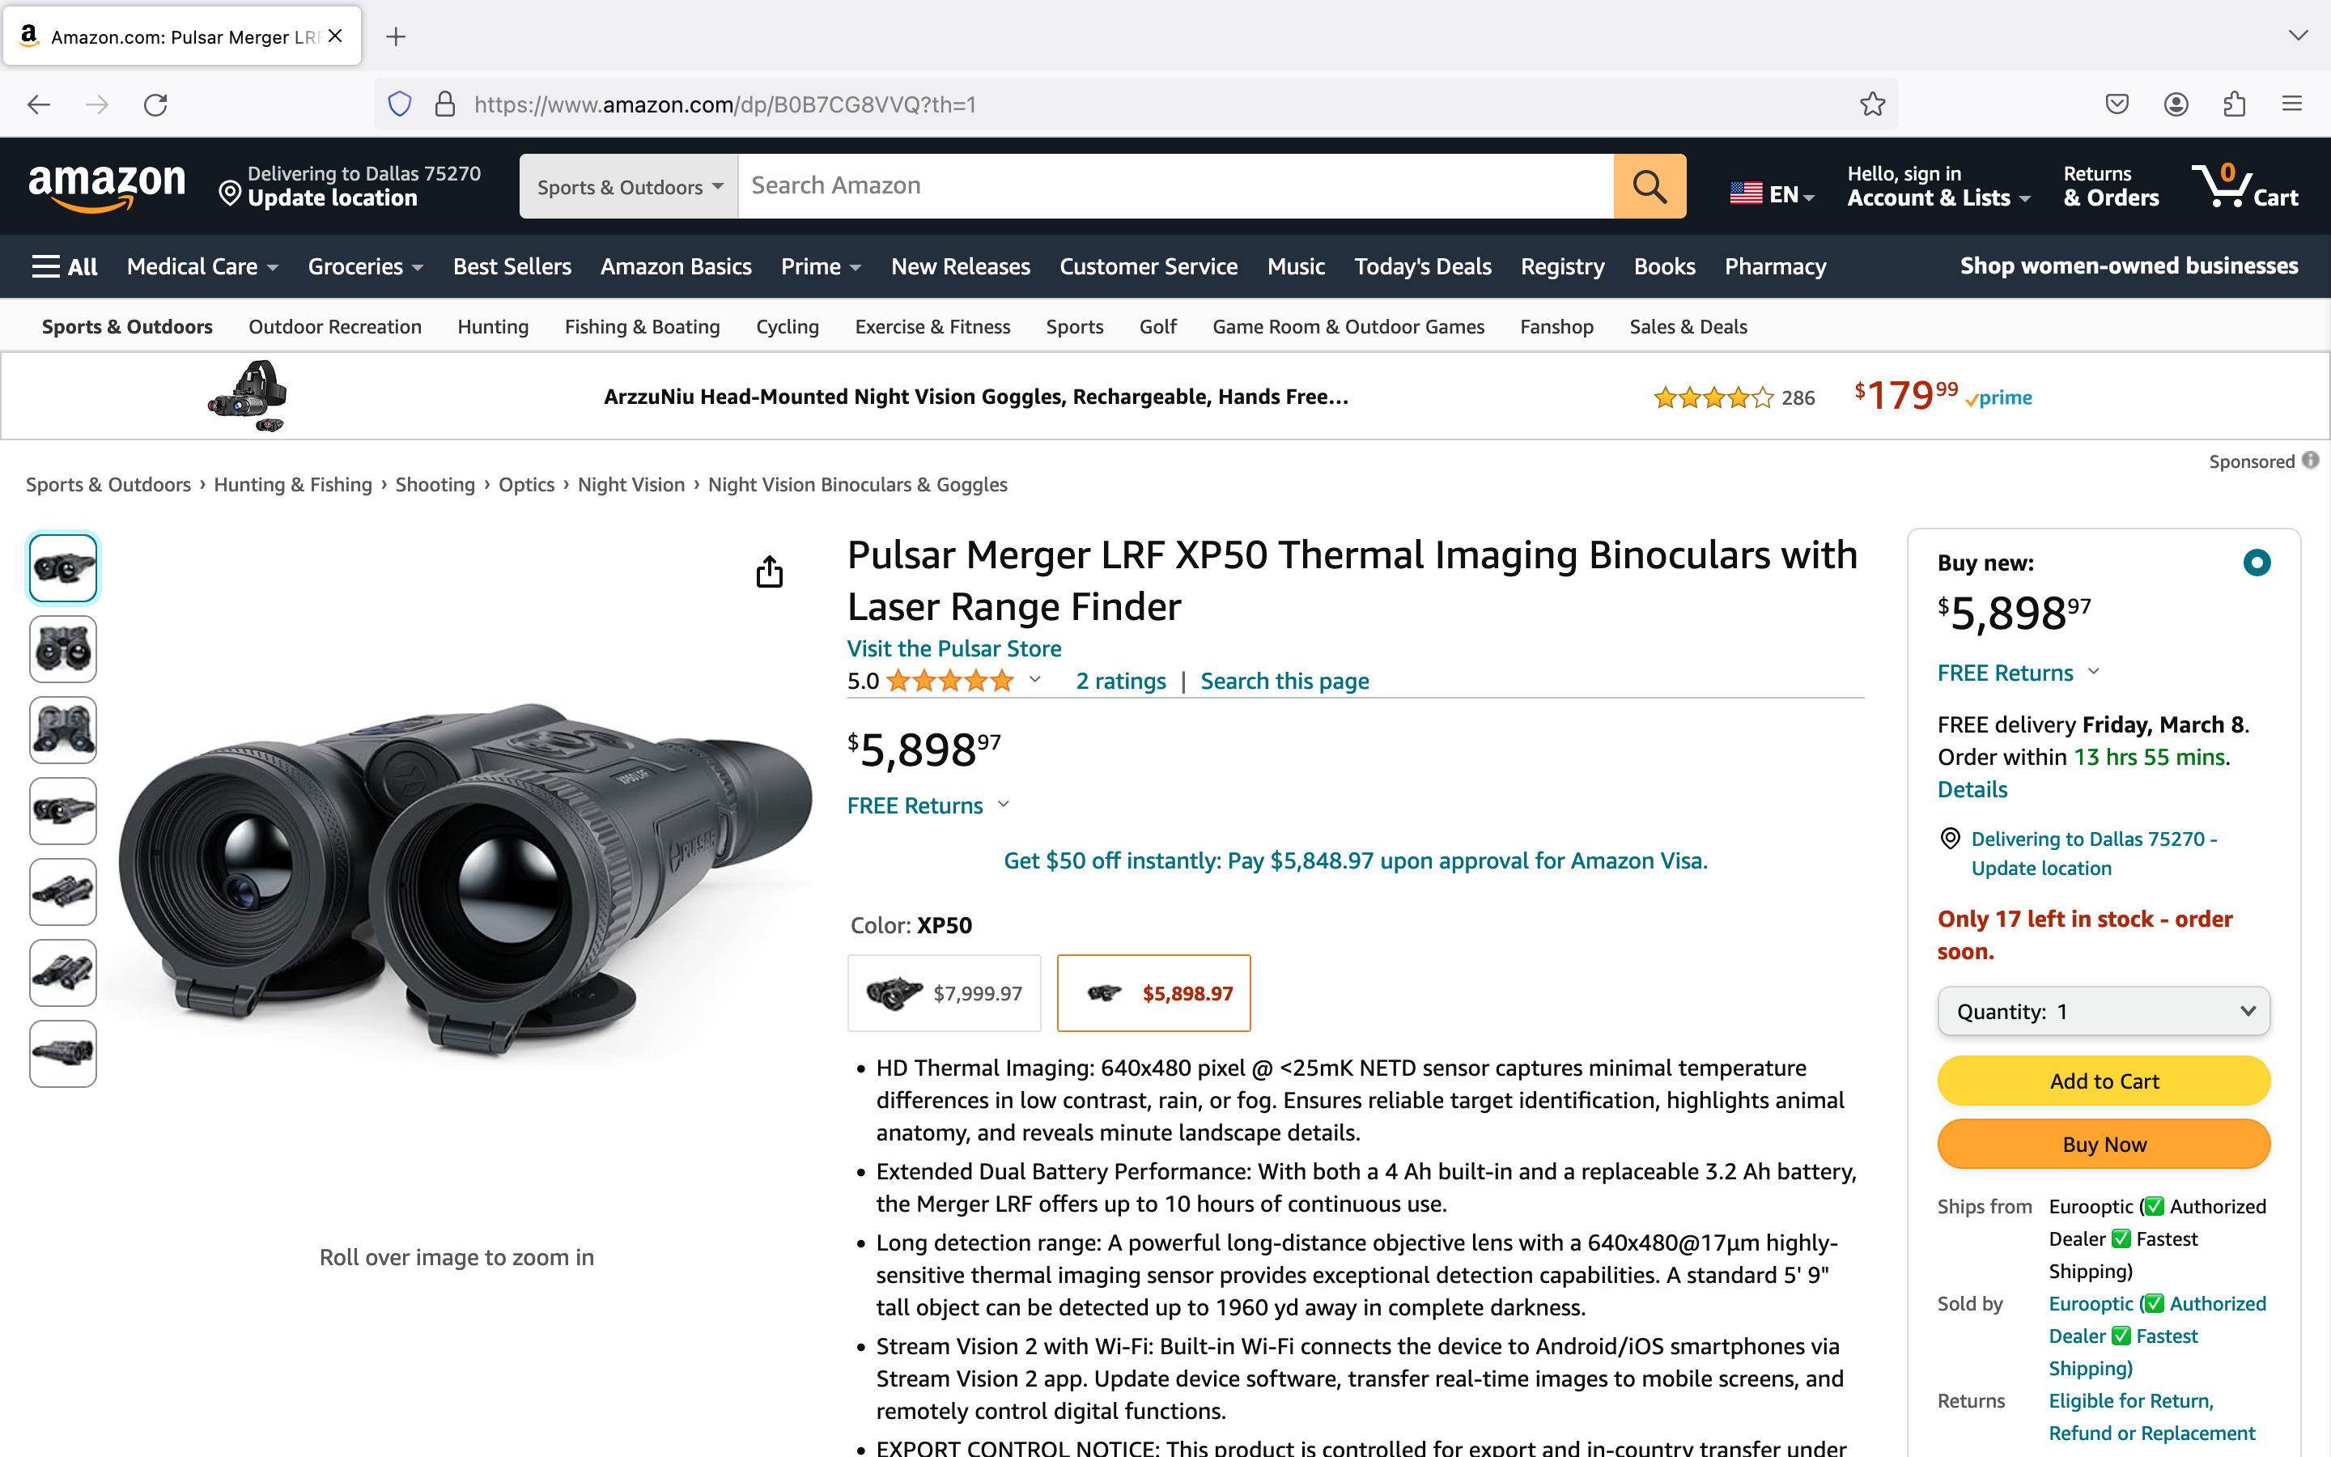
Task: Open the Quantity dropdown
Action: (2104, 1012)
